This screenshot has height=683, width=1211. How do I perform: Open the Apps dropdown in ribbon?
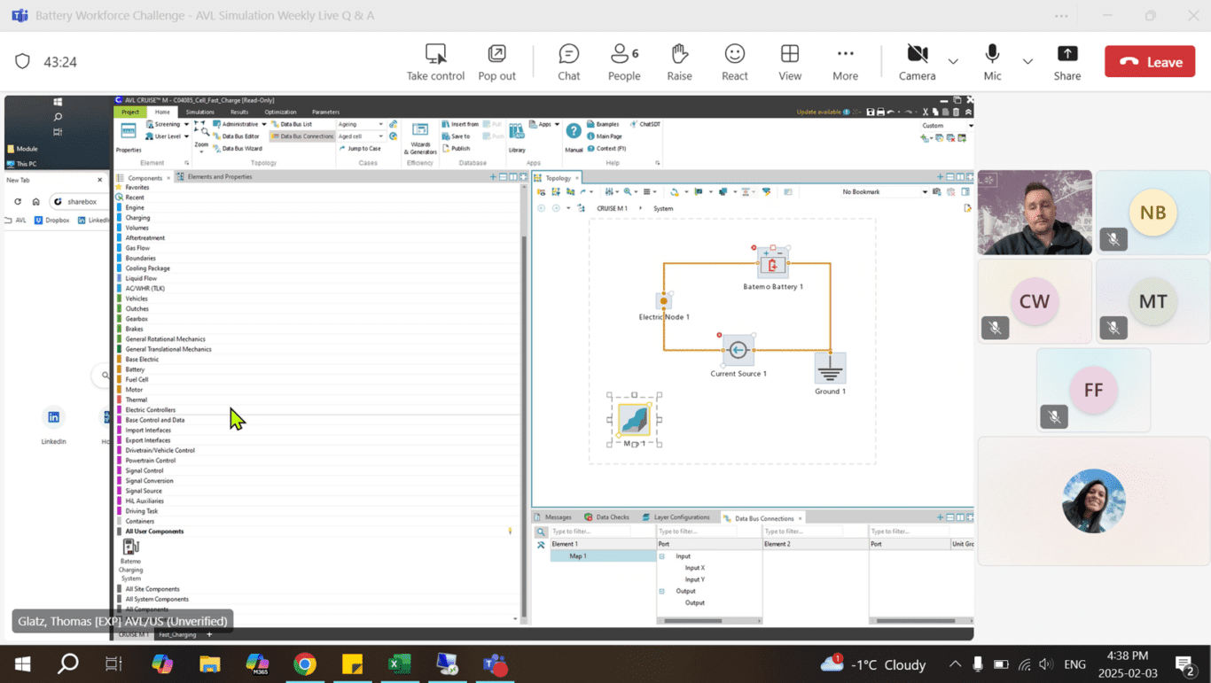click(x=544, y=124)
